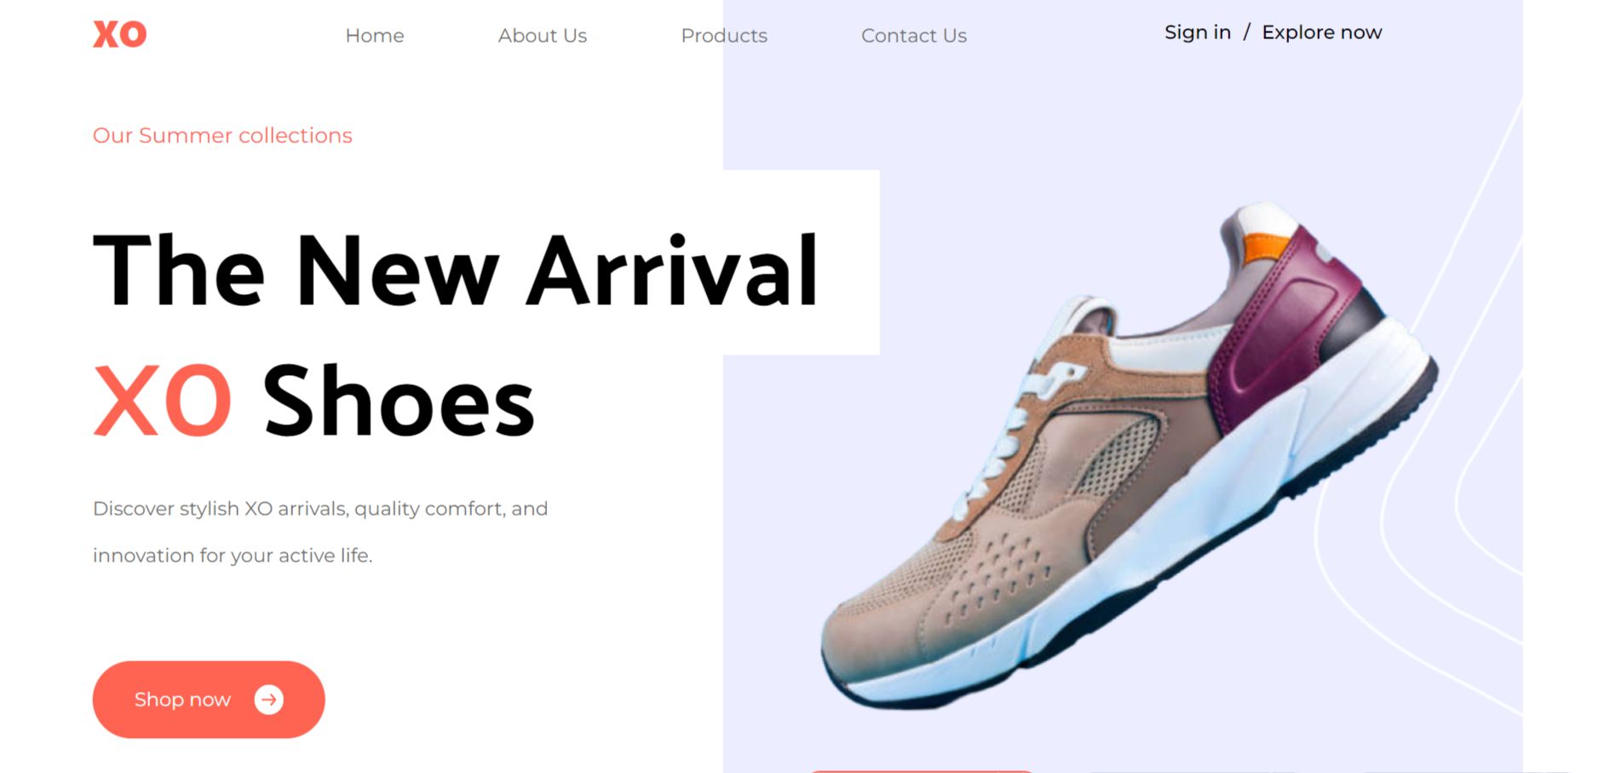Click the red XO word in the headline
The image size is (1616, 773).
click(x=162, y=401)
